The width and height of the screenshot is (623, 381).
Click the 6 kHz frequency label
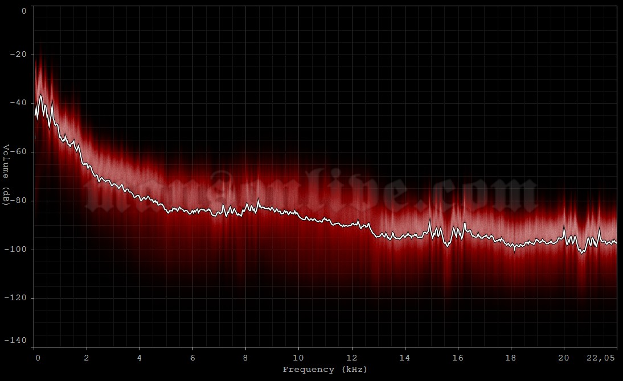point(194,358)
